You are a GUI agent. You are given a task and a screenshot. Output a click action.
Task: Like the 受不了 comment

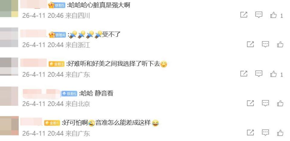point(280,44)
